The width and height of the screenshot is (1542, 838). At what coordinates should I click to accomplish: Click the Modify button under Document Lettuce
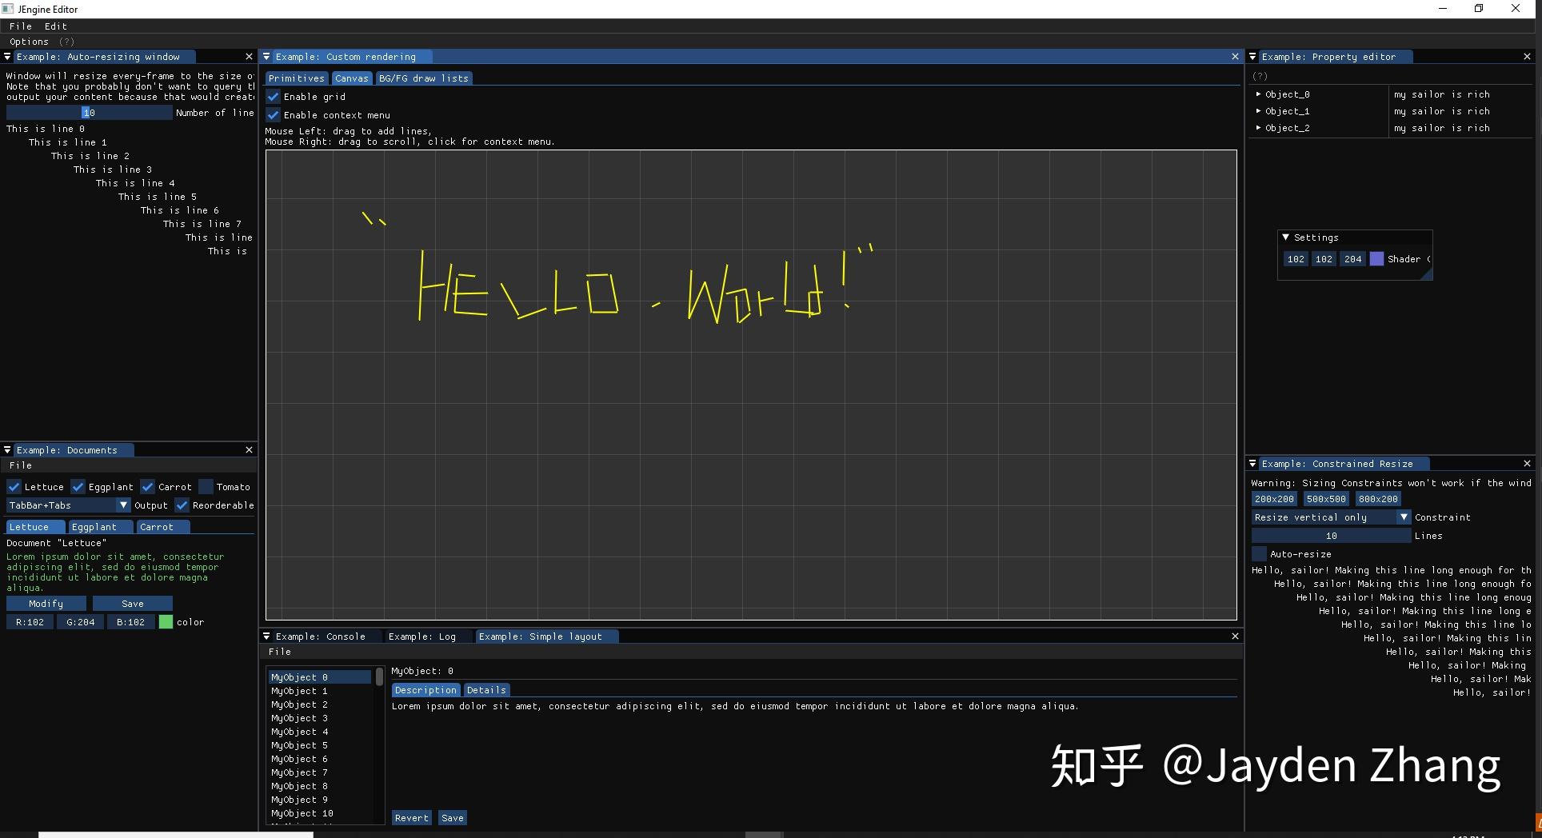coord(46,603)
